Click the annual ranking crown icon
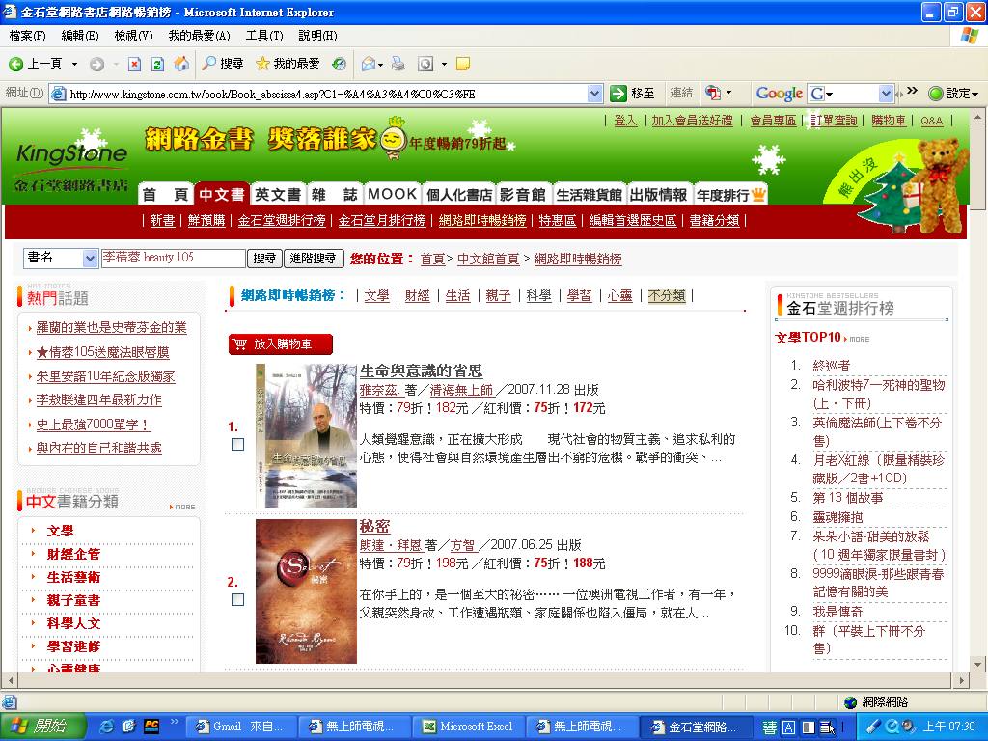The width and height of the screenshot is (988, 741). coord(758,195)
